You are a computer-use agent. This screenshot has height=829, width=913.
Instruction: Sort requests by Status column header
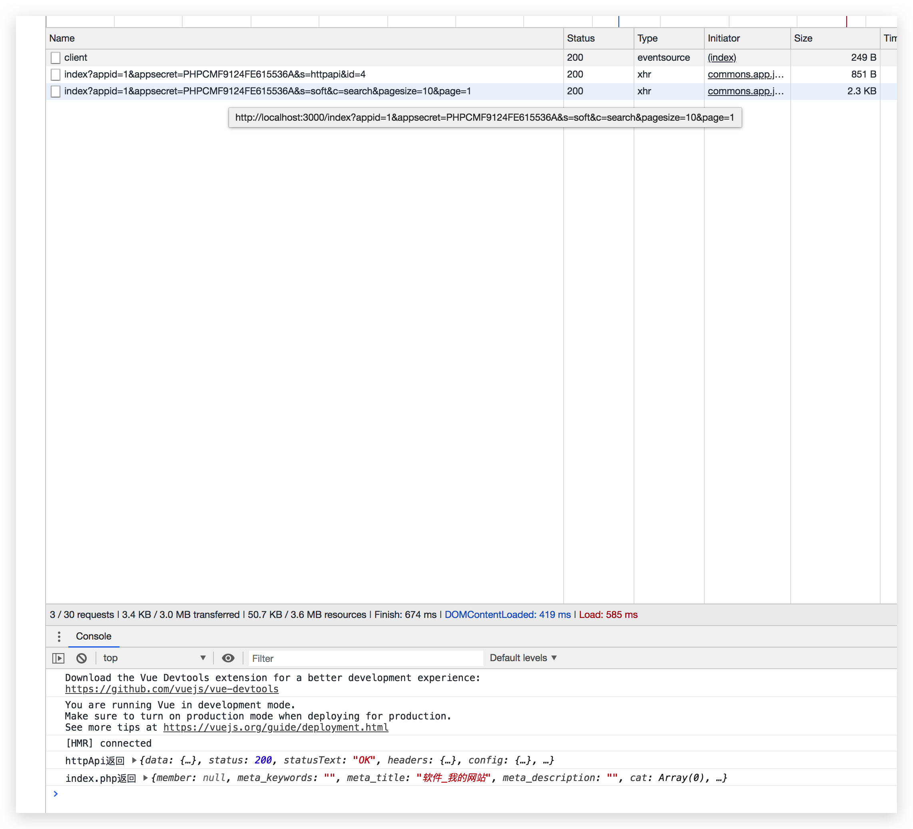click(x=598, y=38)
